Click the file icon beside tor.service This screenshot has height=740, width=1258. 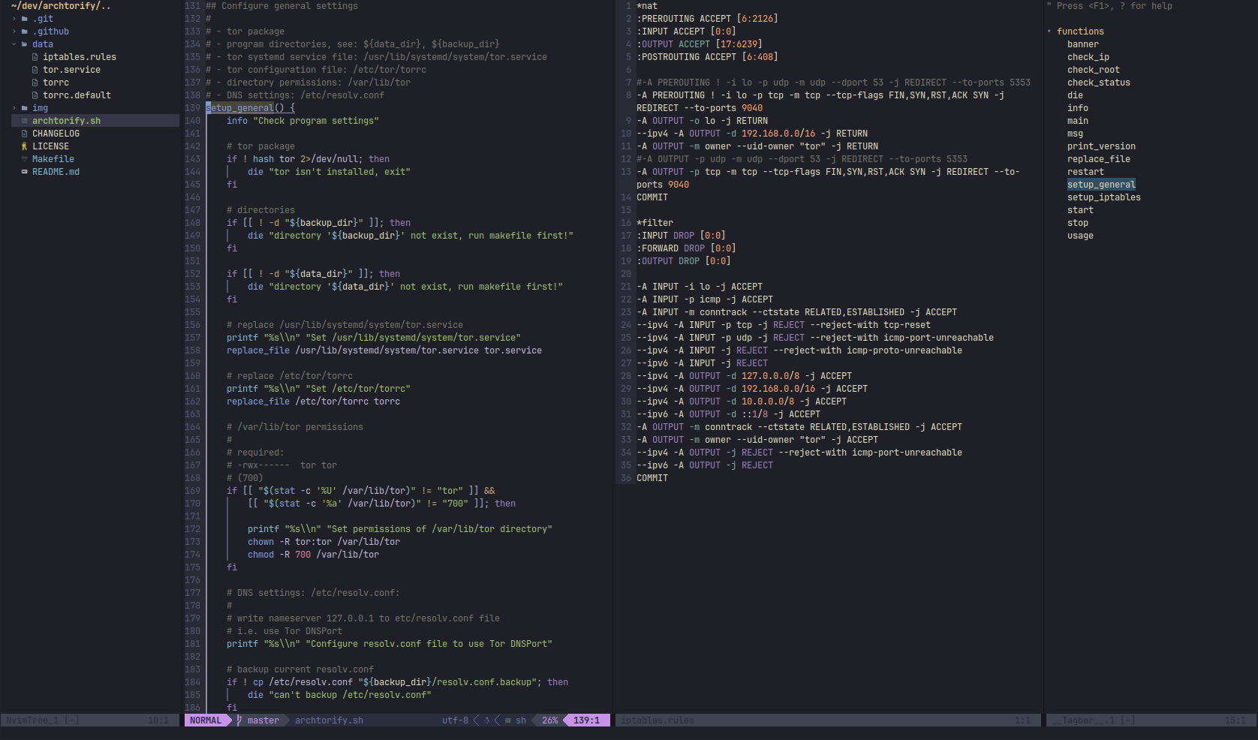pos(35,70)
